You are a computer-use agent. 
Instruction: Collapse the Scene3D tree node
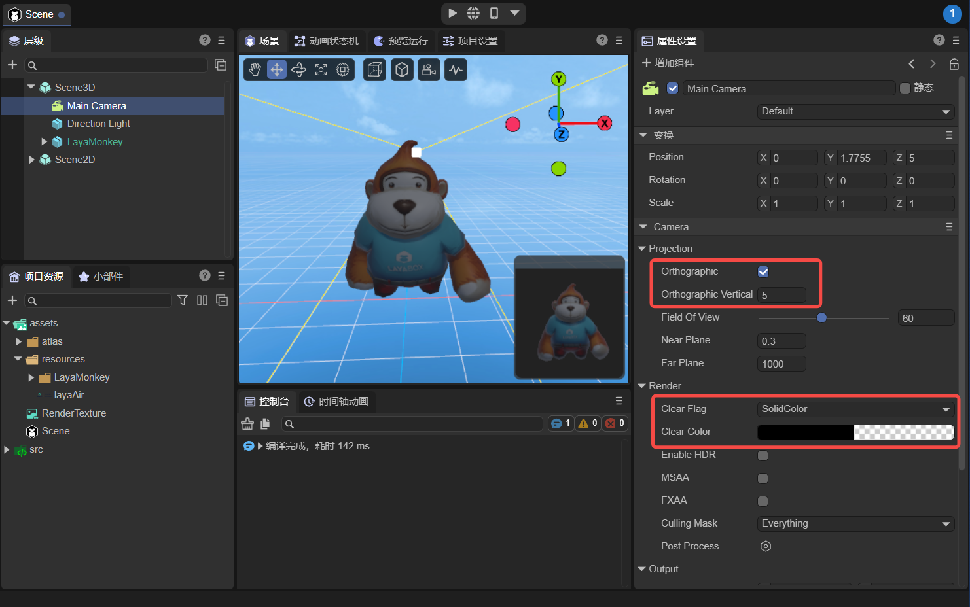(31, 87)
